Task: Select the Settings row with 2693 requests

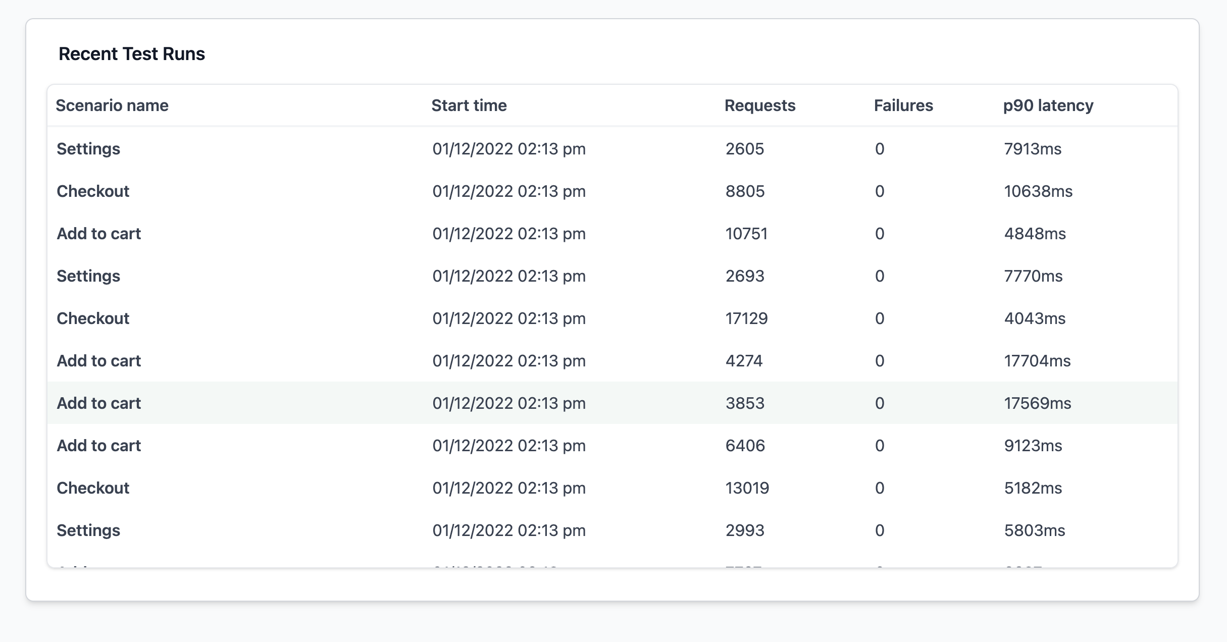Action: tap(612, 276)
